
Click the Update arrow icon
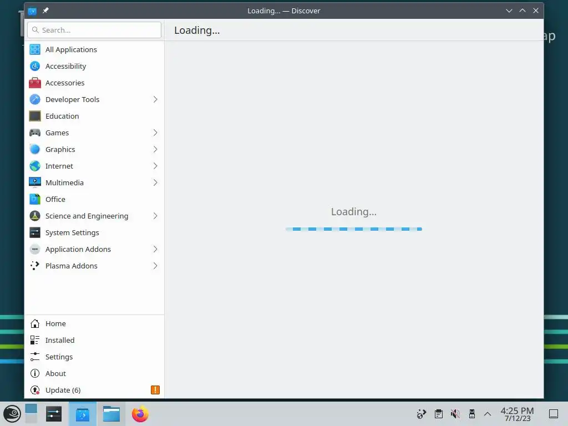[x=35, y=390]
